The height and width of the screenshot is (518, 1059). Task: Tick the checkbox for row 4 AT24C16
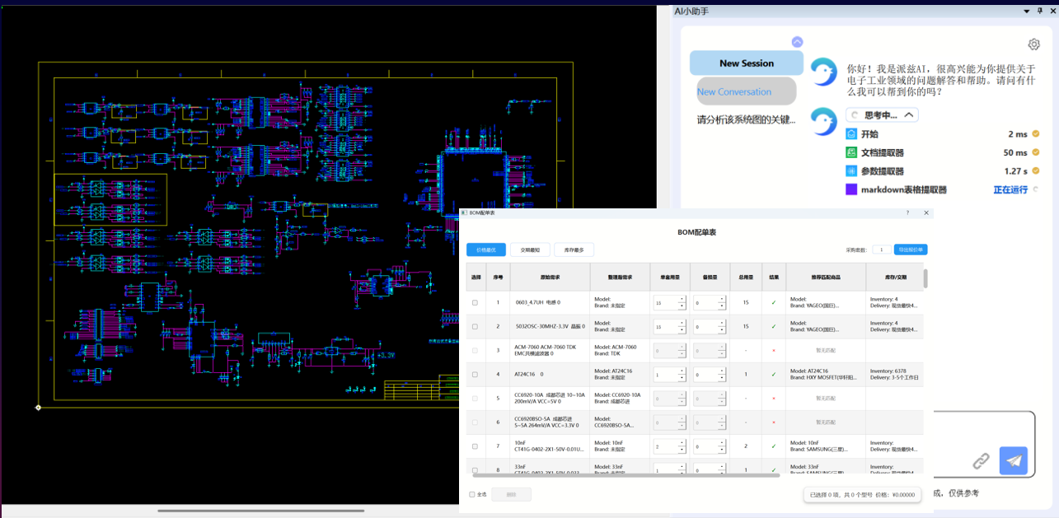tap(475, 375)
